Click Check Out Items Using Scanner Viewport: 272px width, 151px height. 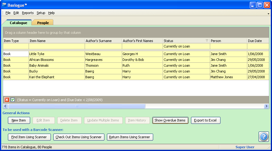coord(79,137)
